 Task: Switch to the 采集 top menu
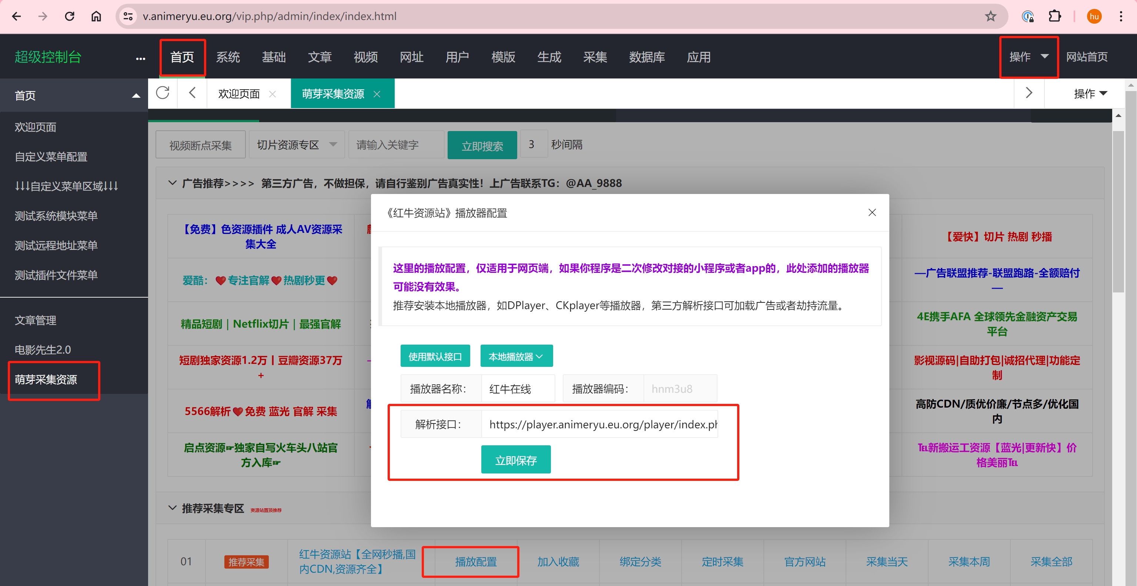(595, 57)
